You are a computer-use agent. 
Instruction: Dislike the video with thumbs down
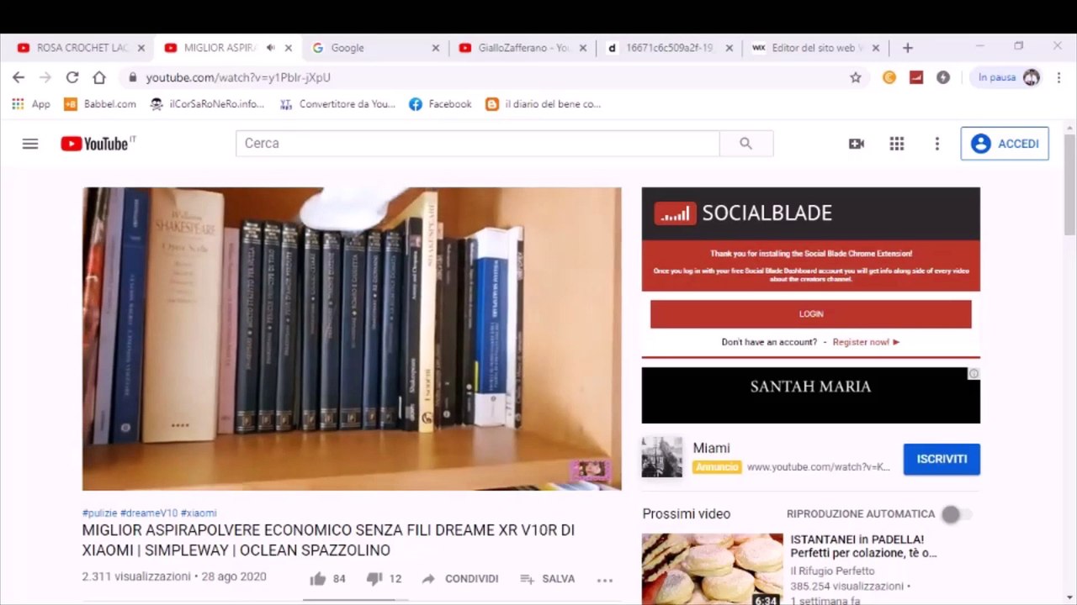coord(374,579)
